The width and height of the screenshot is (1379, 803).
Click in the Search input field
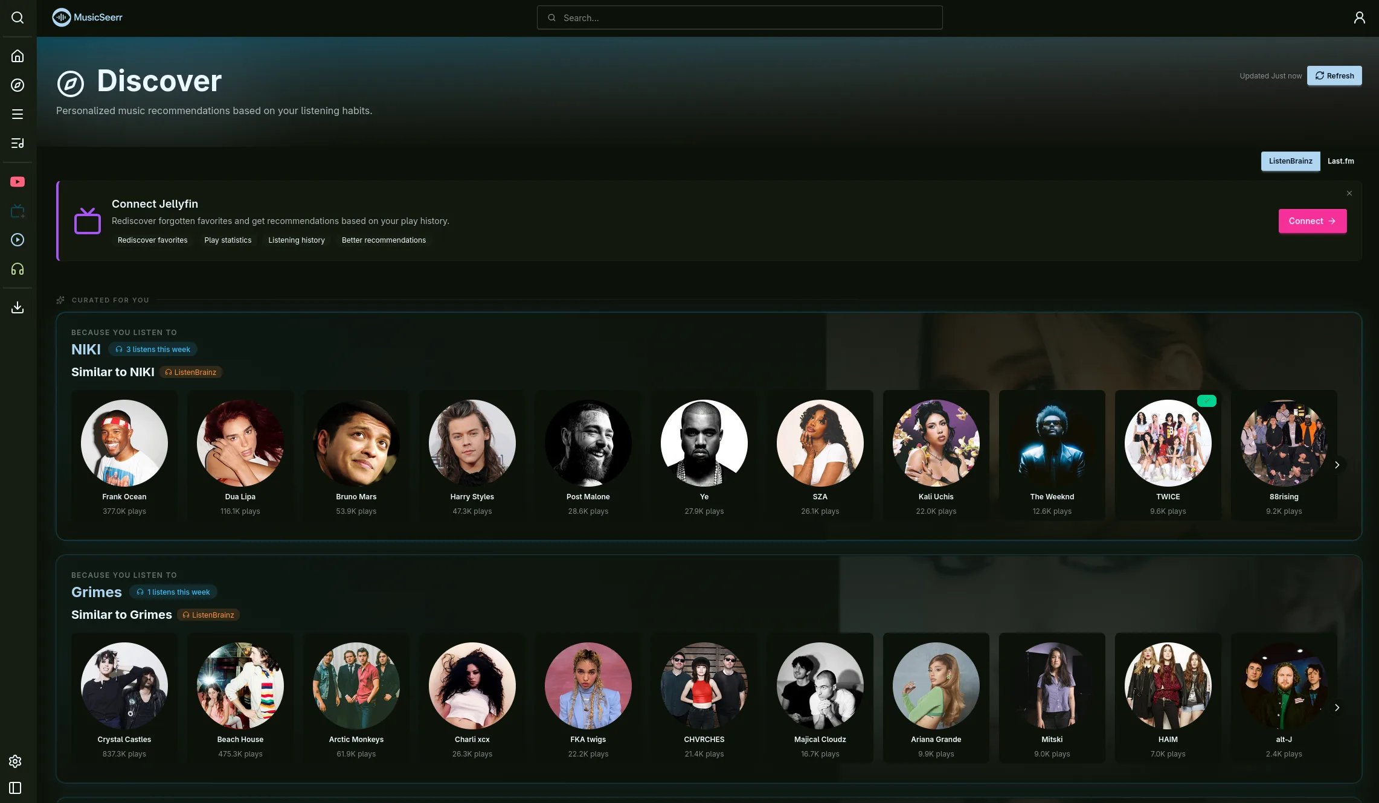coord(739,18)
